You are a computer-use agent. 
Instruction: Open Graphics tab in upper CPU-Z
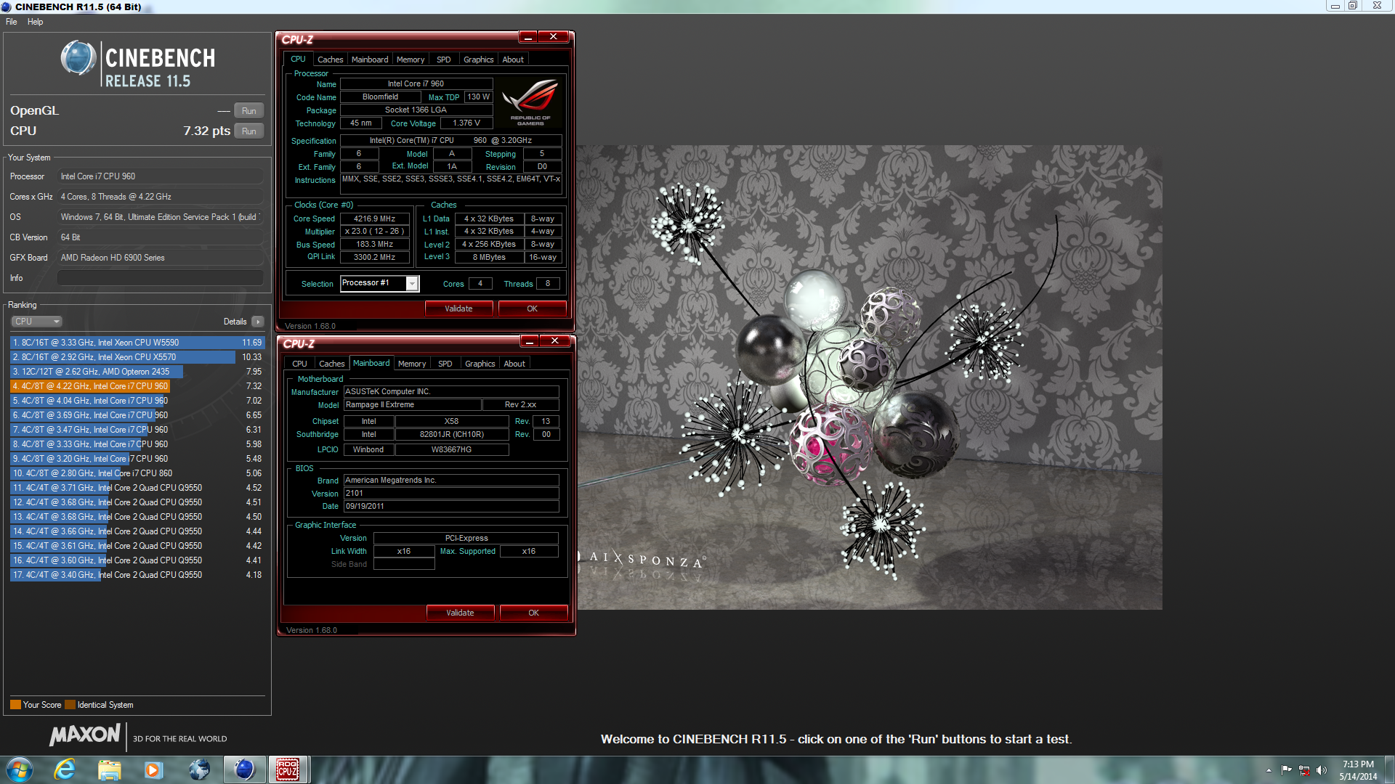tap(478, 60)
